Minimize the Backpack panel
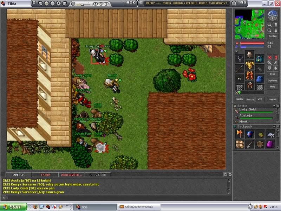This screenshot has width=281, height=211. coord(274,126)
